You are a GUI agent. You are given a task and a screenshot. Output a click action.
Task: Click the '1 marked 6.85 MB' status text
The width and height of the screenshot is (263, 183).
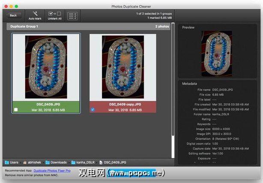(160, 18)
